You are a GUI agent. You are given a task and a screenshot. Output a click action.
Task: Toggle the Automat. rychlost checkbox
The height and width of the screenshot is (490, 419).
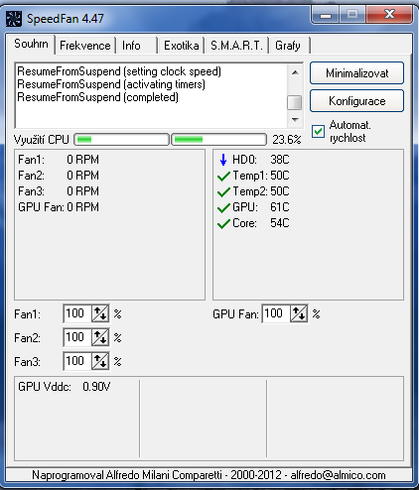(318, 131)
